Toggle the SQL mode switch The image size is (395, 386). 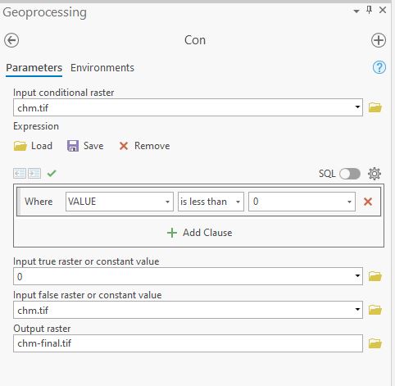click(x=350, y=174)
